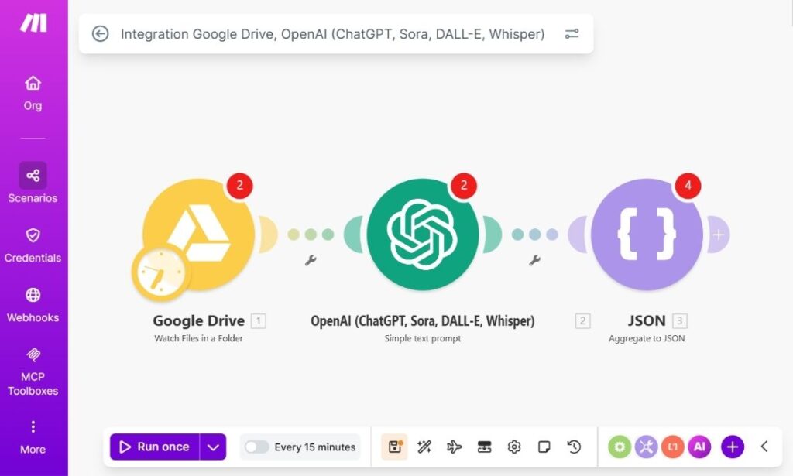This screenshot has width=793, height=476.
Task: Collapse the toolbar with the chevron
Action: click(764, 447)
